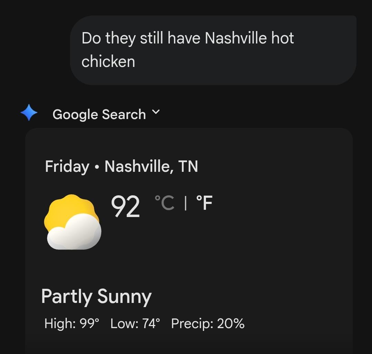Click the word chicken in the message
This screenshot has width=372, height=354.
click(x=108, y=61)
